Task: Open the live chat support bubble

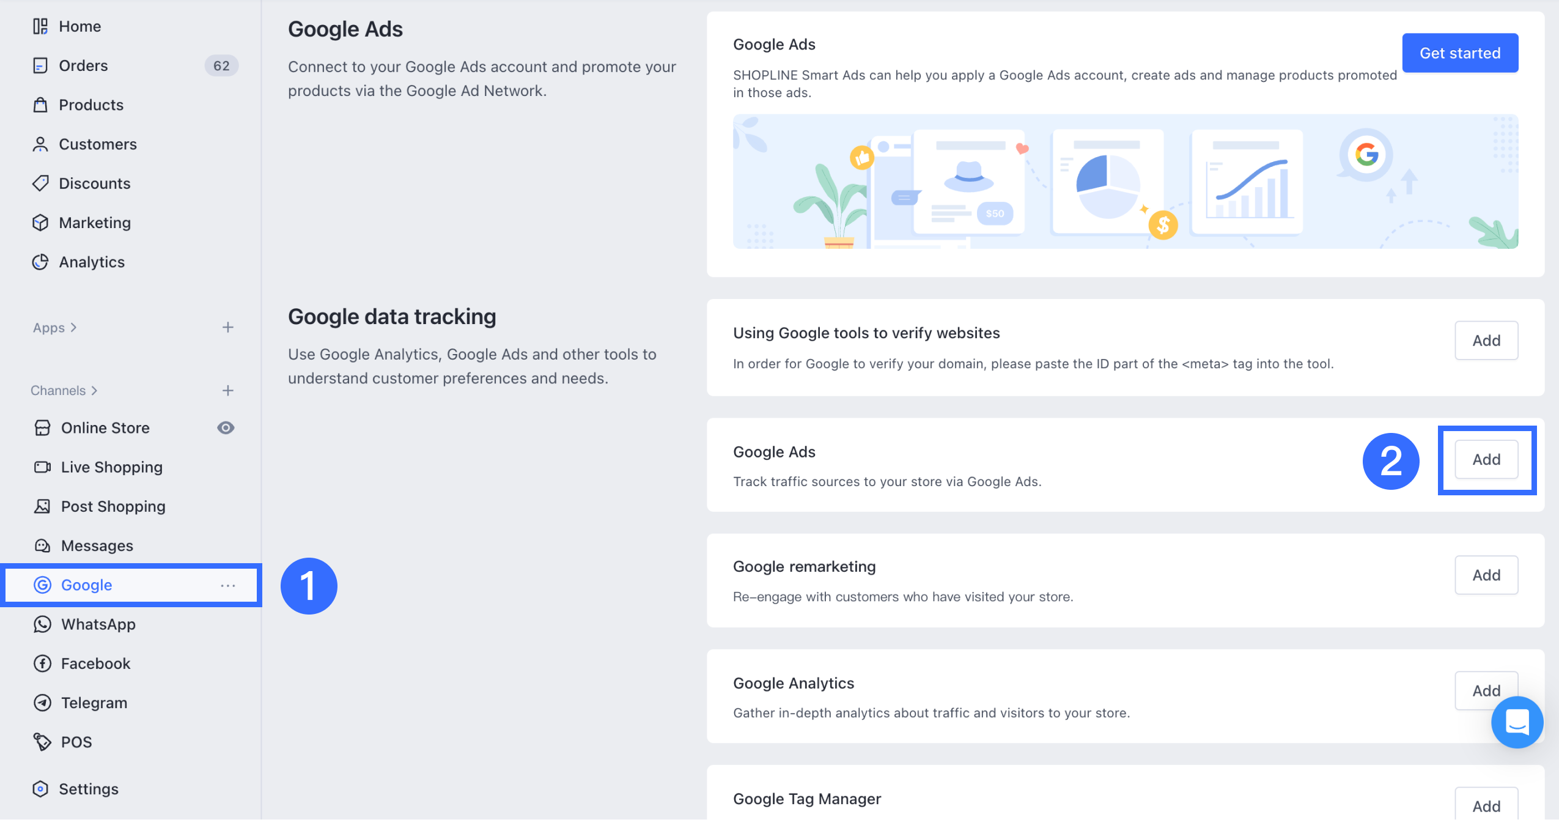Action: (x=1517, y=722)
